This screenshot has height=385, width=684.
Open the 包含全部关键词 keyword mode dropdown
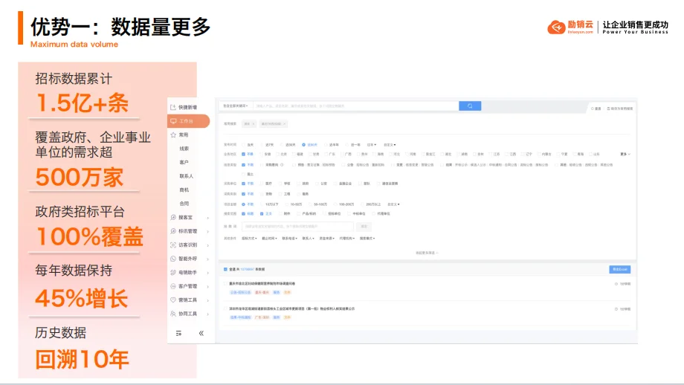[x=236, y=106]
